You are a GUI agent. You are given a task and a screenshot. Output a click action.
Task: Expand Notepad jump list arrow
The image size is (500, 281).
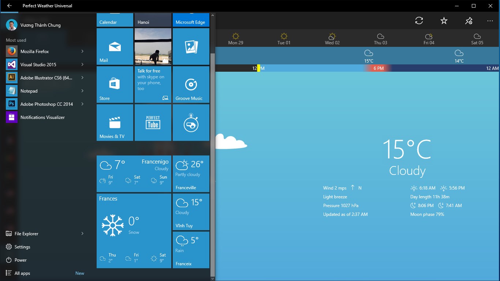82,91
